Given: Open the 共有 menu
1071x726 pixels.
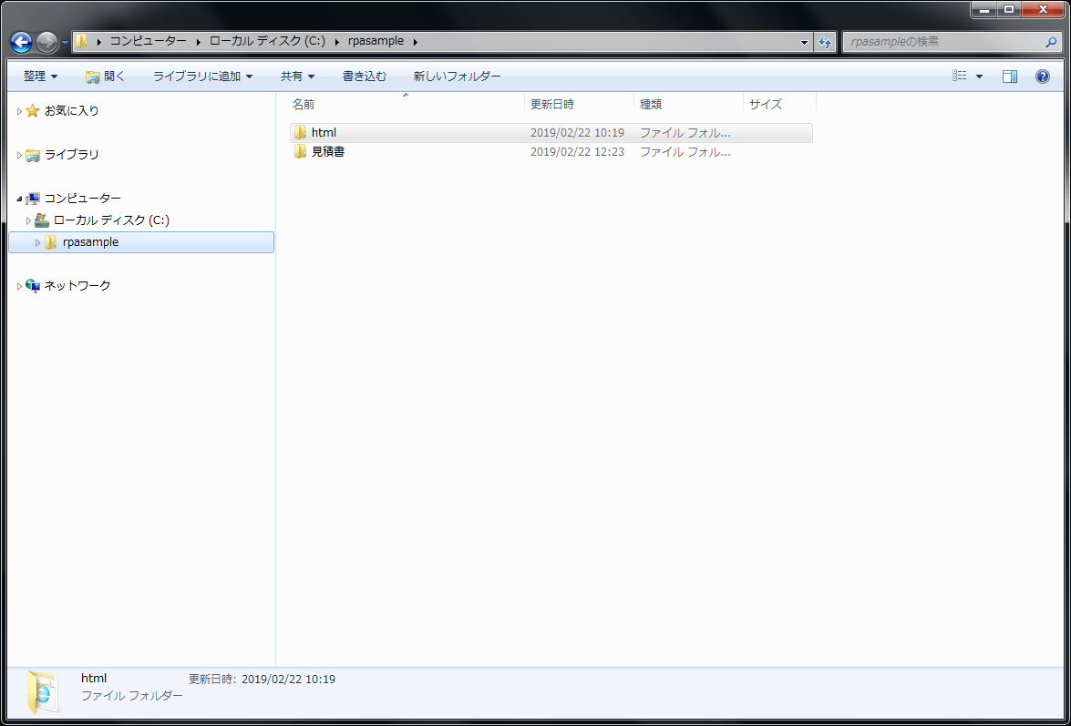Looking at the screenshot, I should pos(297,77).
